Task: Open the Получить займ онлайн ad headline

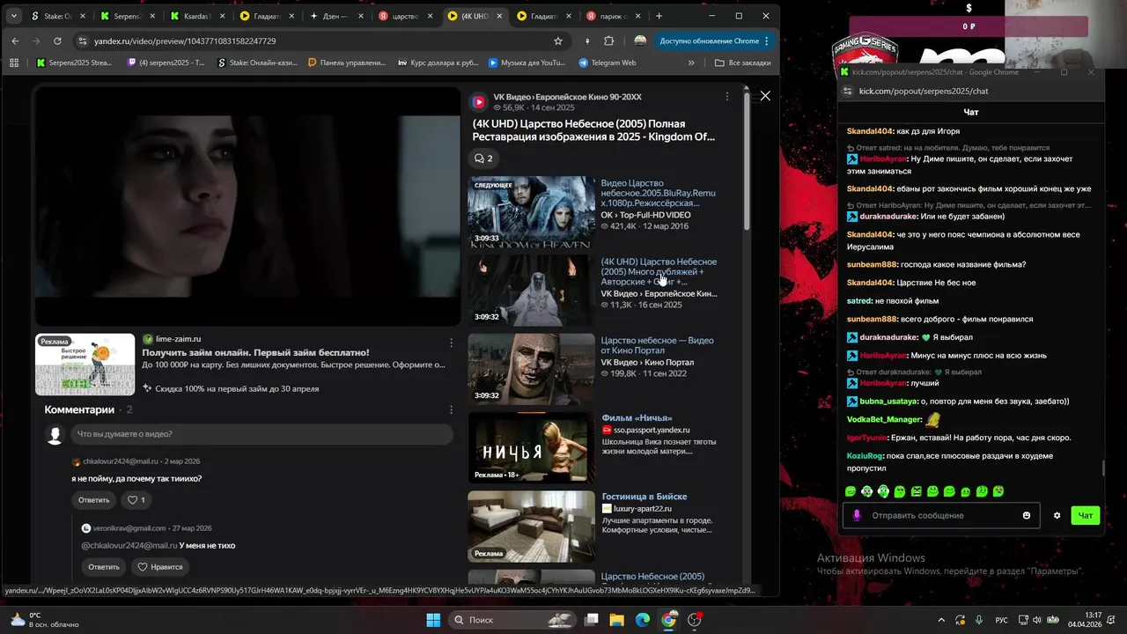Action: 256,352
